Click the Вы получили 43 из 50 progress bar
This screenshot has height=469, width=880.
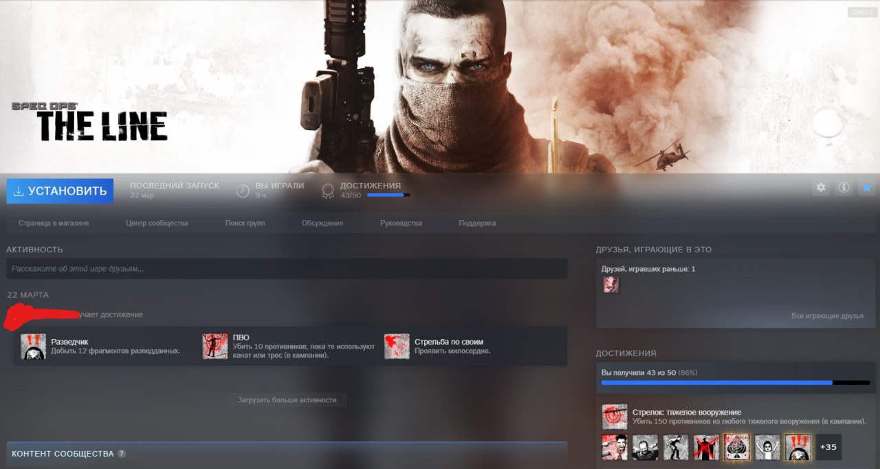[x=736, y=382]
